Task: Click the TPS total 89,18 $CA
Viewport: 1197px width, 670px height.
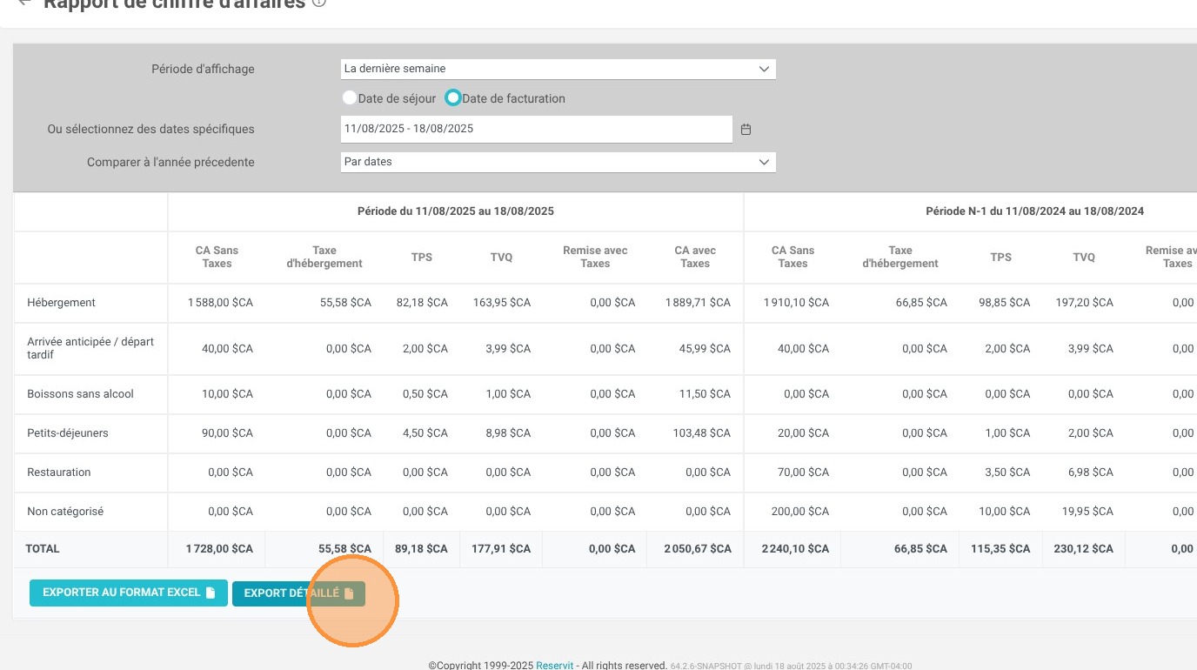Action: click(421, 549)
